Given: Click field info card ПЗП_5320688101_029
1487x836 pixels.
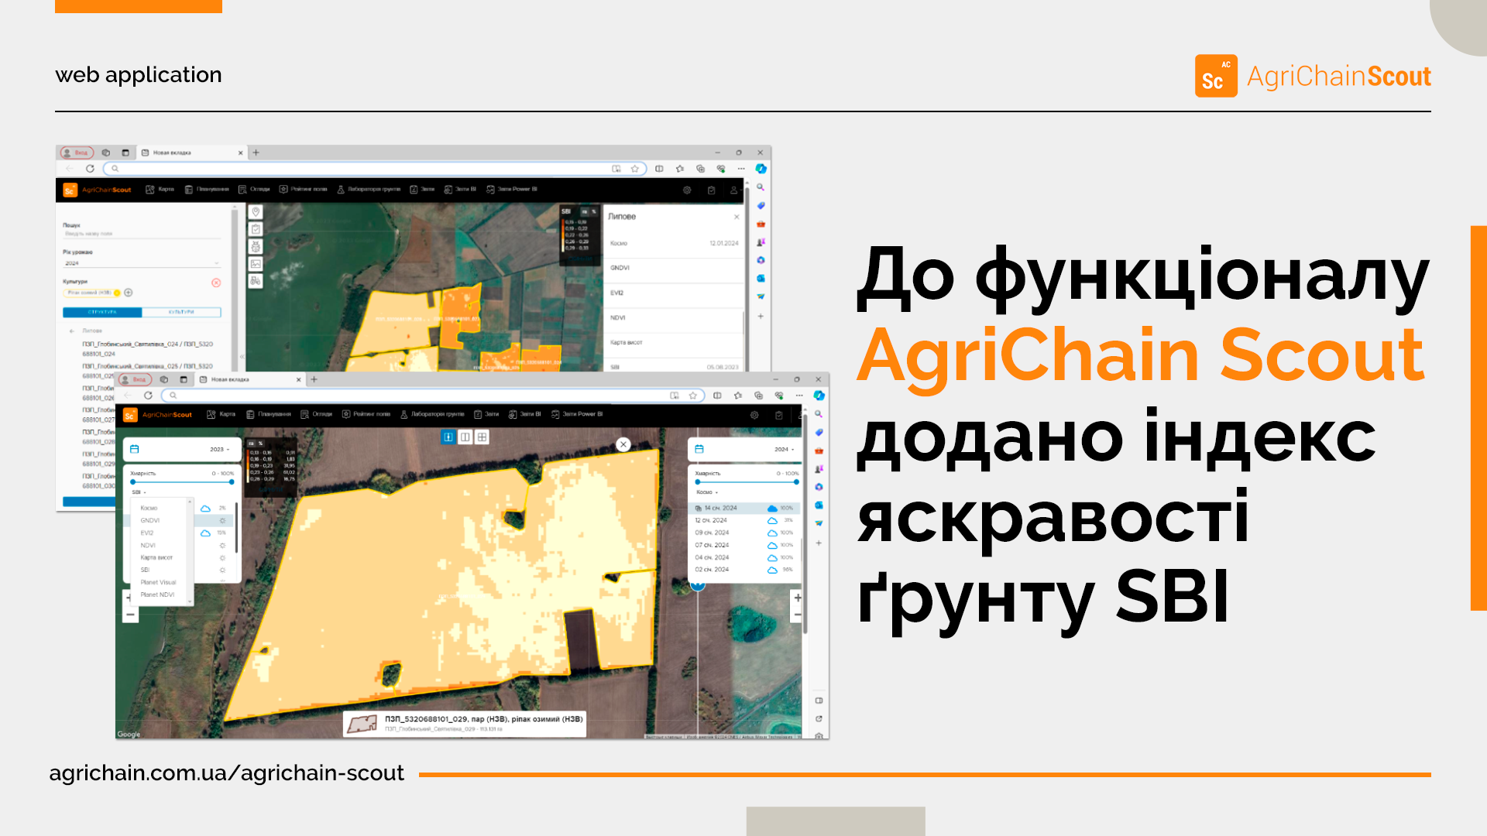Looking at the screenshot, I should pyautogui.click(x=465, y=724).
